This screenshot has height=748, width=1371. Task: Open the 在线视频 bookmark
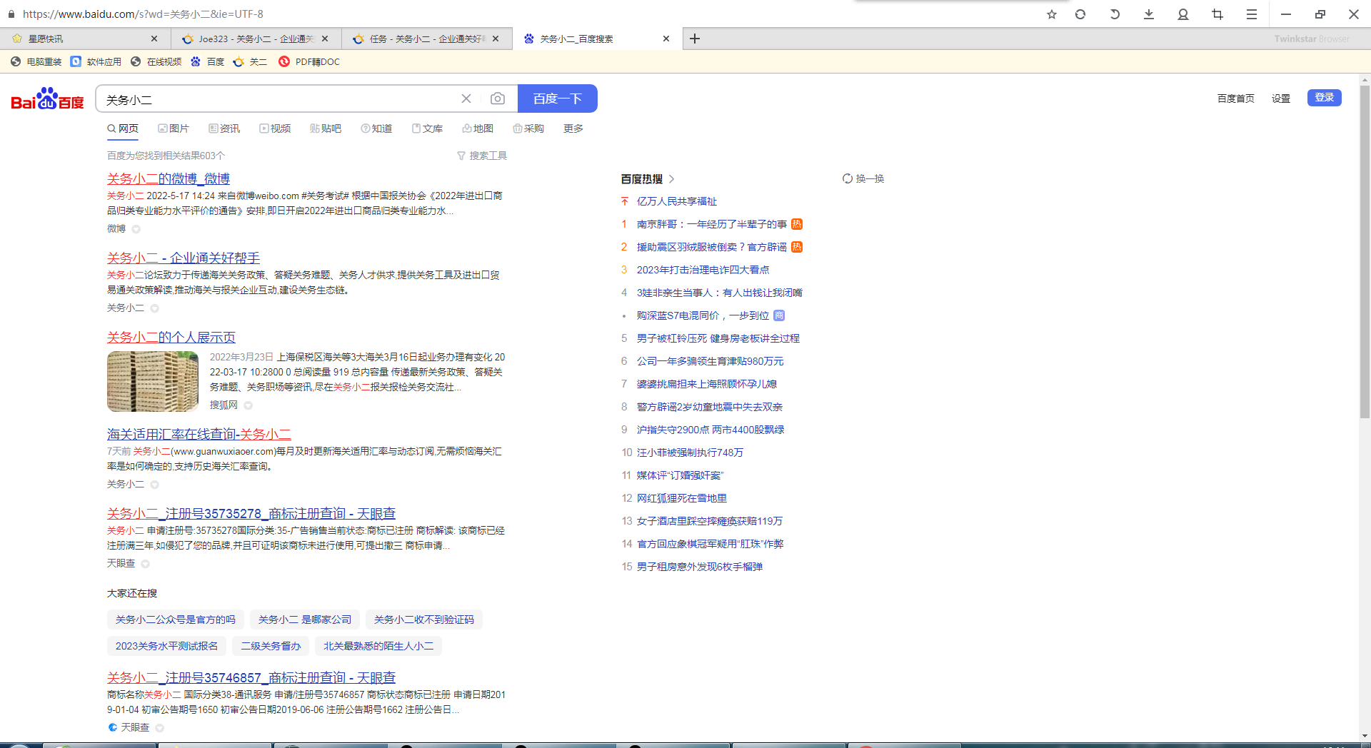tap(156, 62)
